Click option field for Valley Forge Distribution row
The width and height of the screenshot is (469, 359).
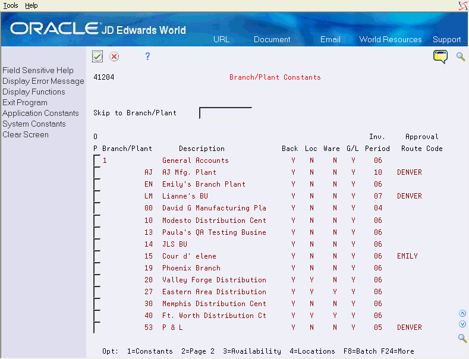(97, 281)
